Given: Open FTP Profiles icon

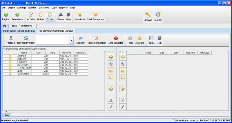Looking at the screenshot, I should tap(11, 38).
